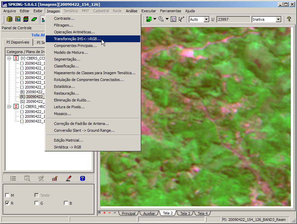Screen dimensions: 297x224
Task: Click the red table edit icon
Action: (54, 178)
